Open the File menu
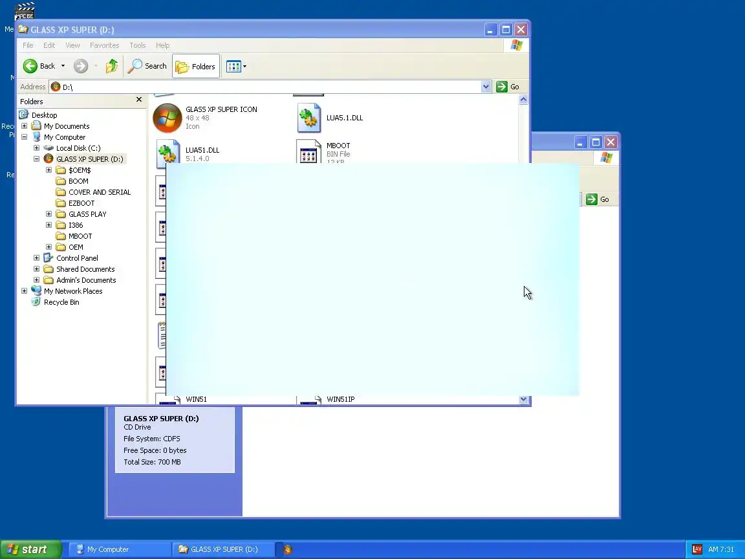 (x=28, y=45)
